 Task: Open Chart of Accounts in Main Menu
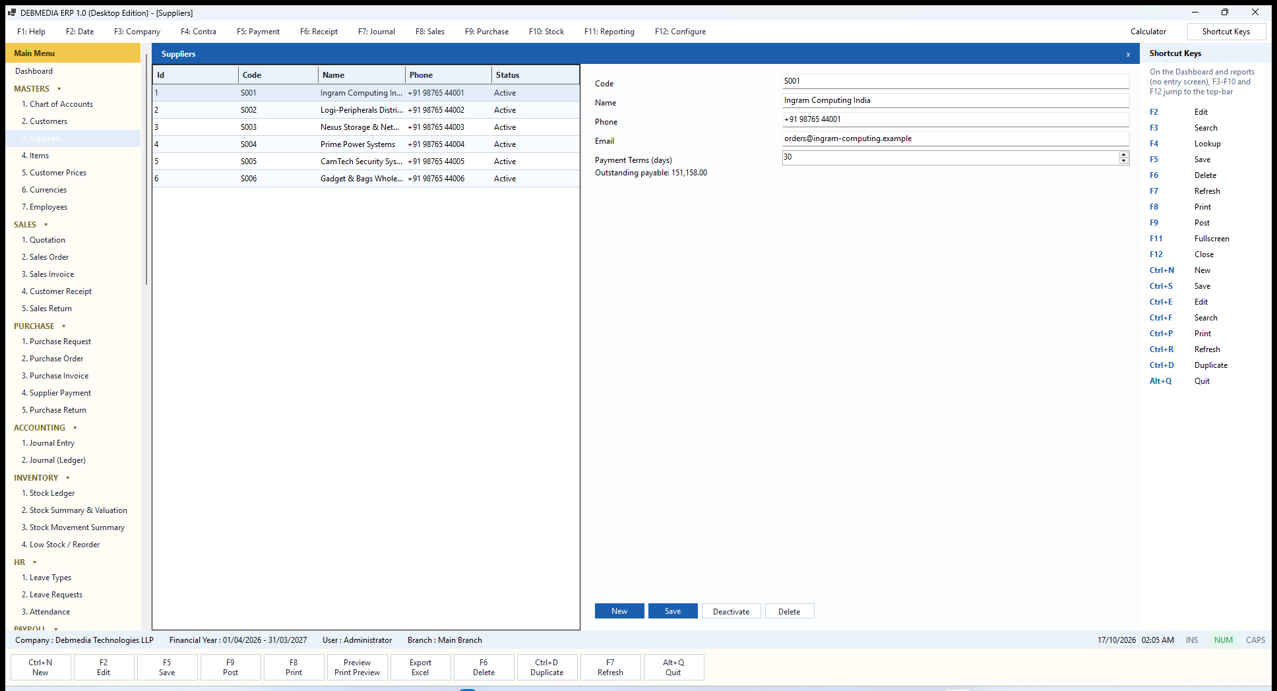pos(57,104)
